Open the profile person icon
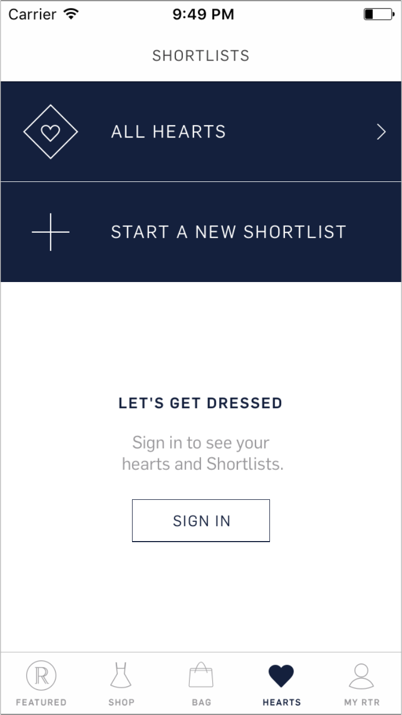 361,675
